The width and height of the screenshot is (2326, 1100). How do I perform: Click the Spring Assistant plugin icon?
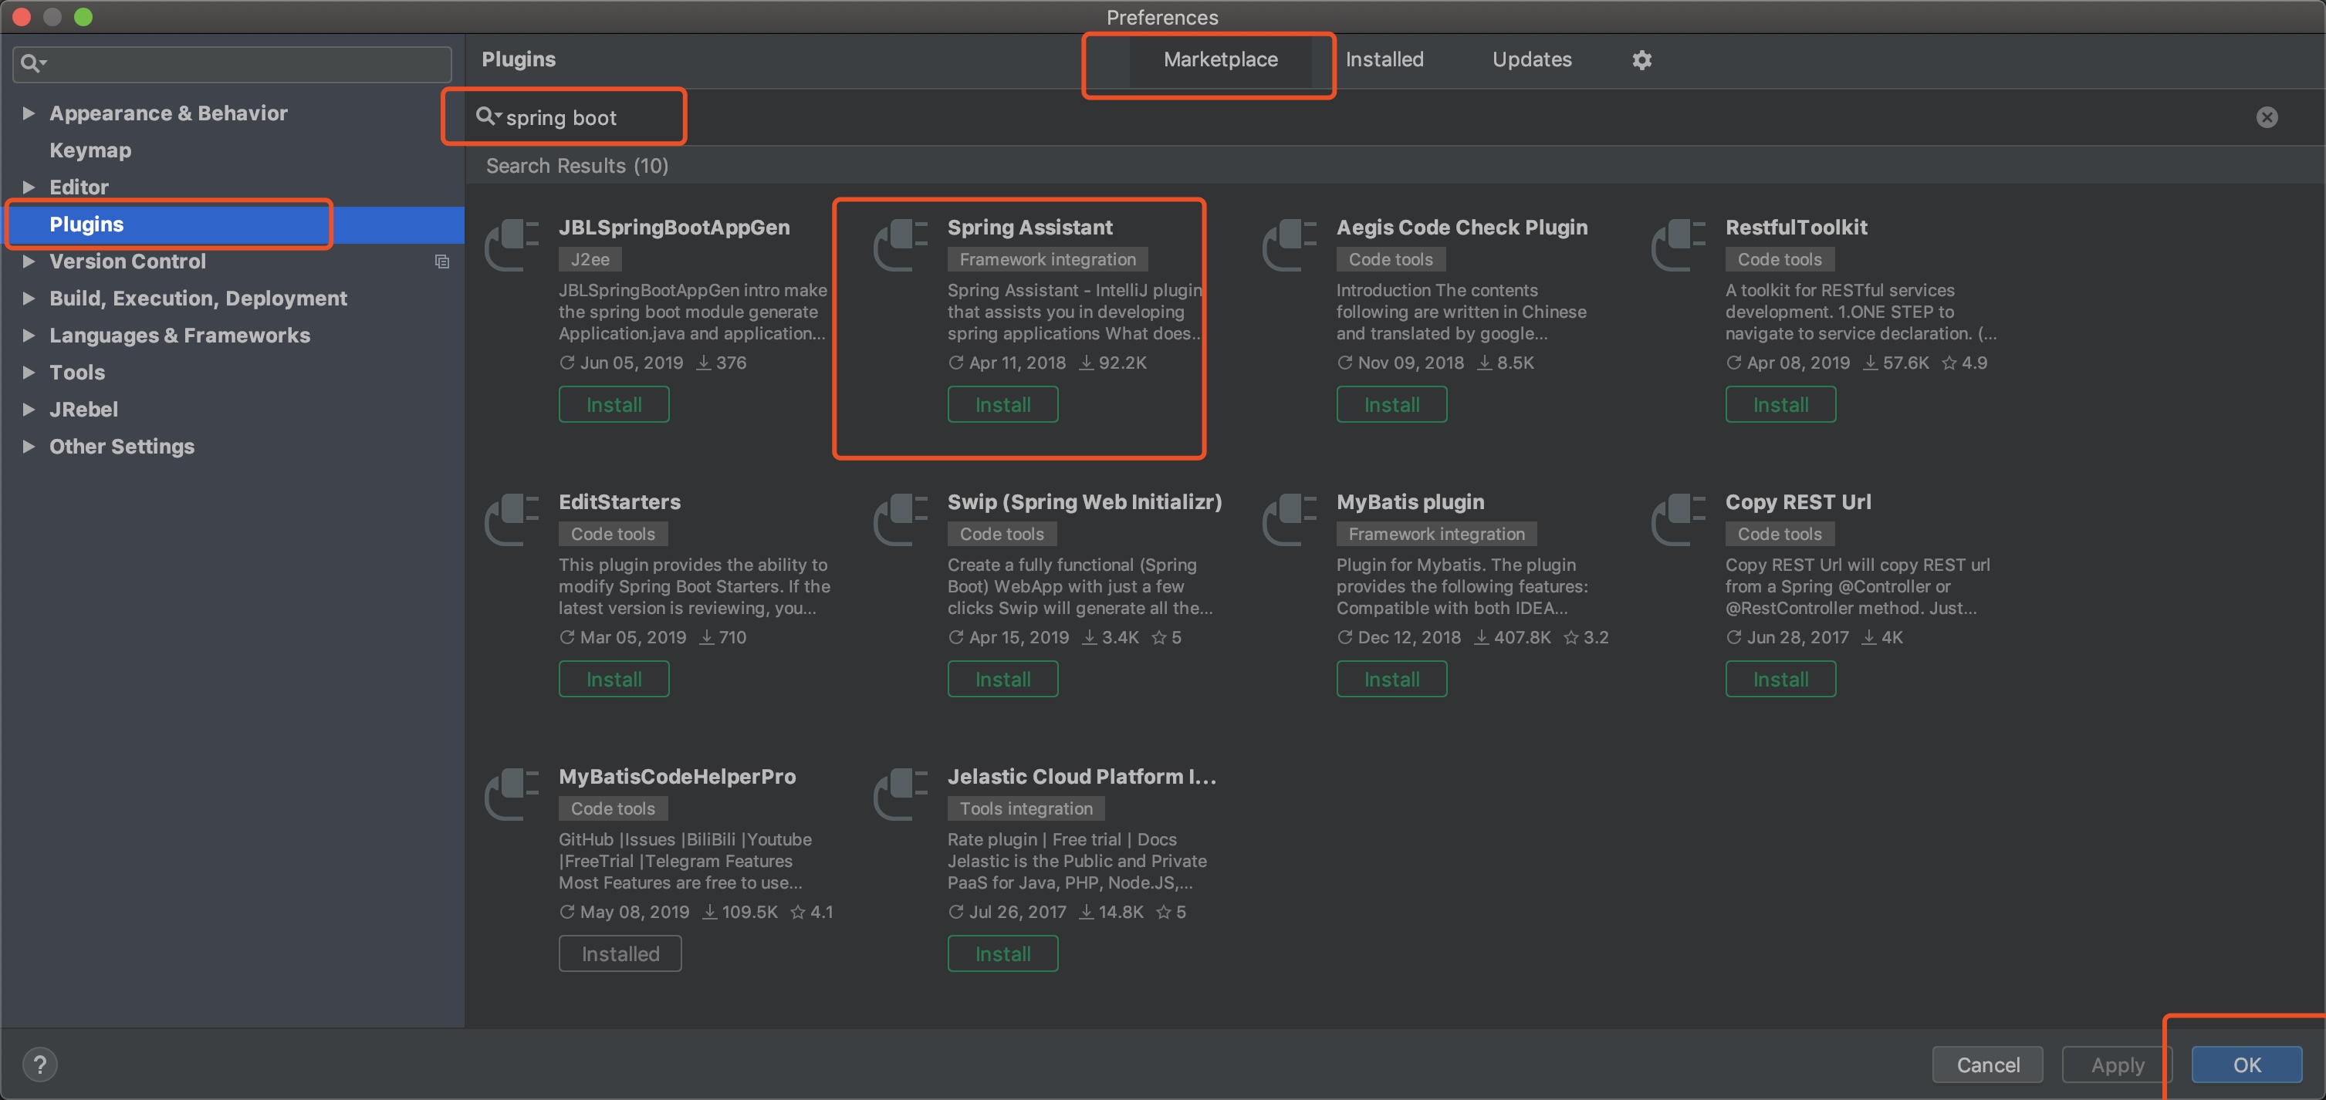click(x=901, y=245)
